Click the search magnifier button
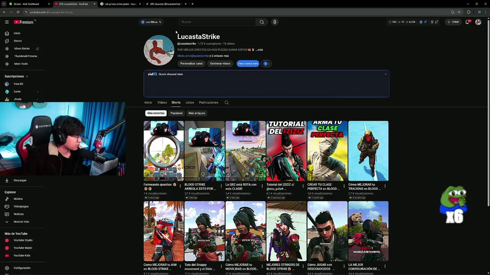This screenshot has height=275, width=490. (x=262, y=22)
